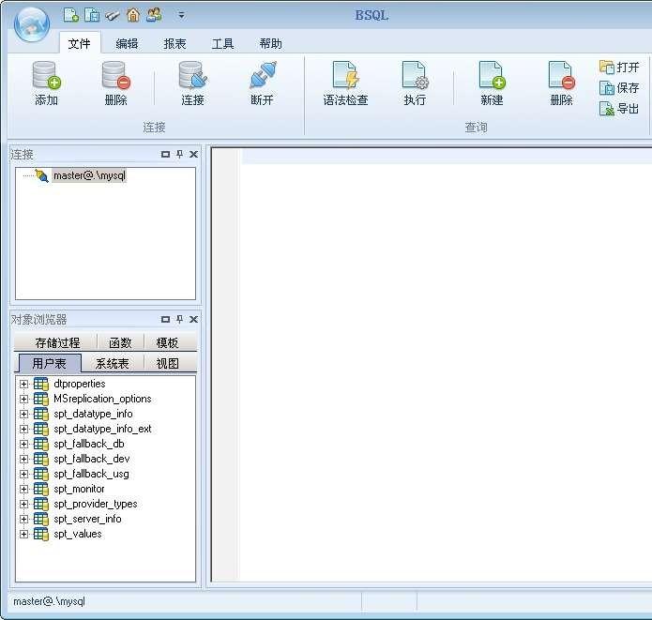The image size is (652, 620).
Task: Close the 连接 panel
Action: pyautogui.click(x=193, y=154)
